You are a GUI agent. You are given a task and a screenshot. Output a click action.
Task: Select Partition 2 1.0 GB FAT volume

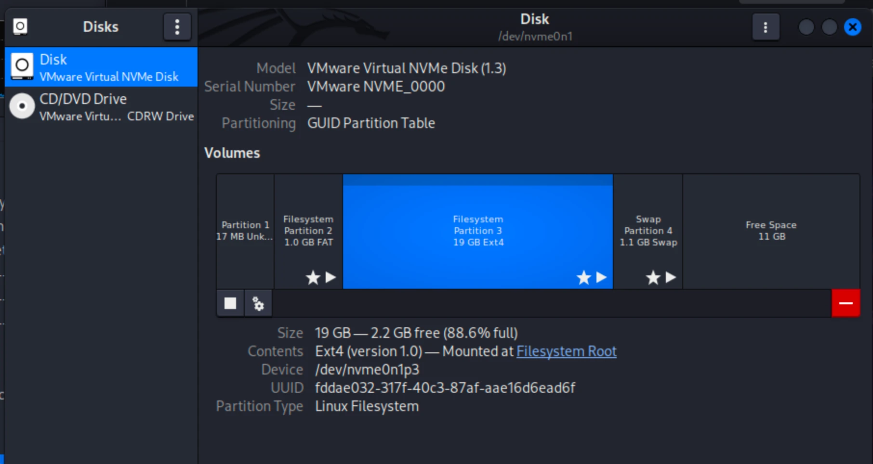click(x=308, y=231)
